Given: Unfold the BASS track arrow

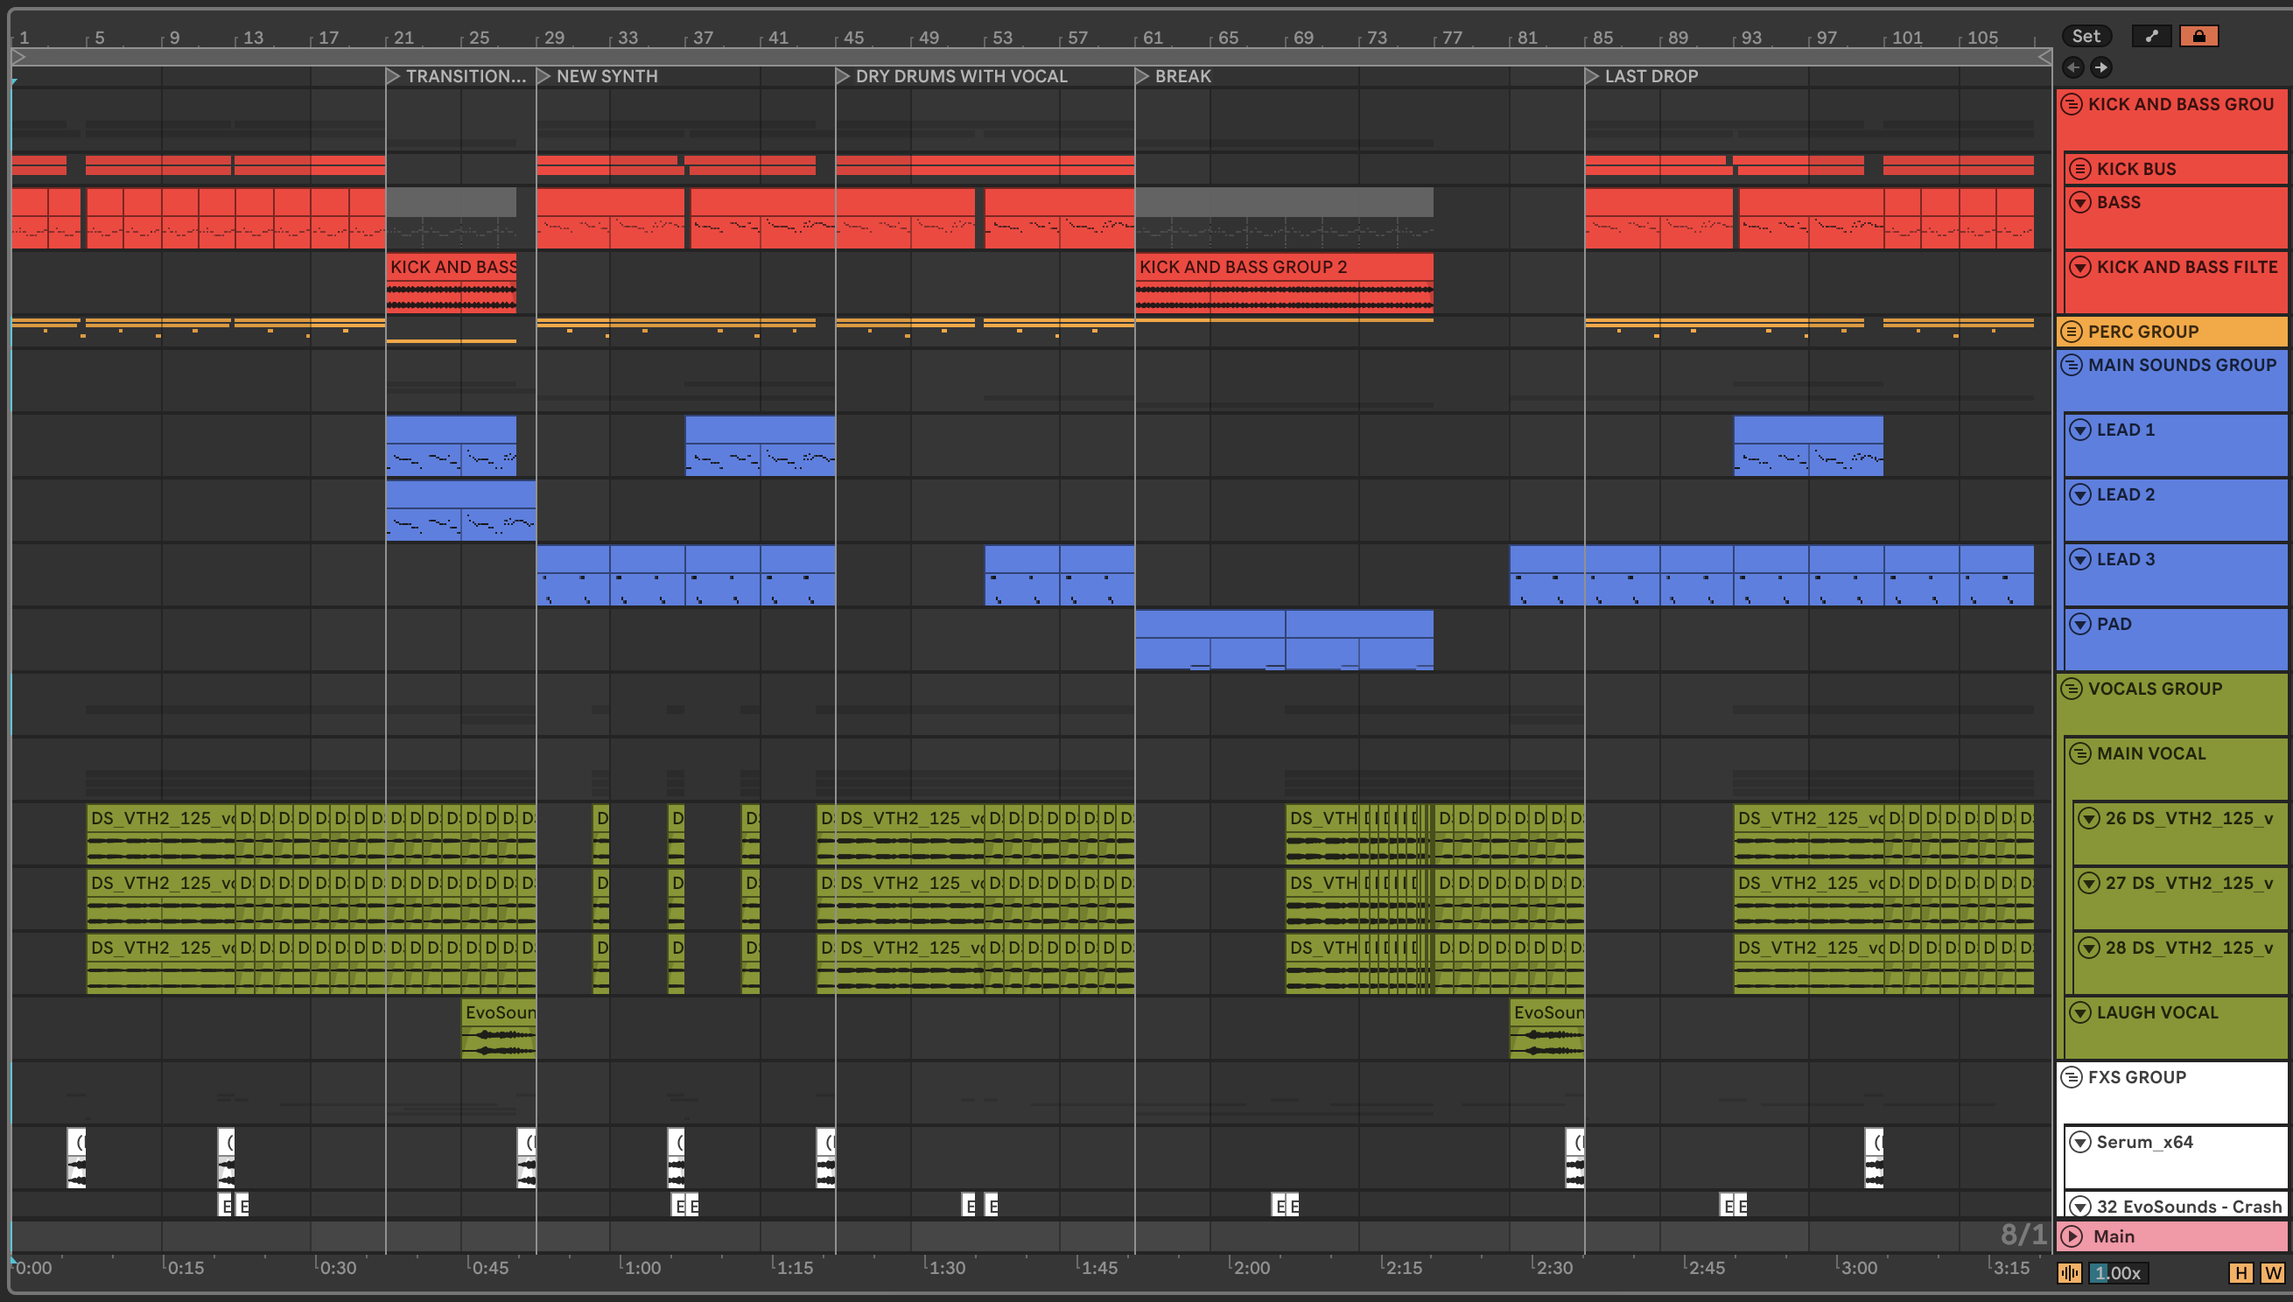Looking at the screenshot, I should (2080, 202).
